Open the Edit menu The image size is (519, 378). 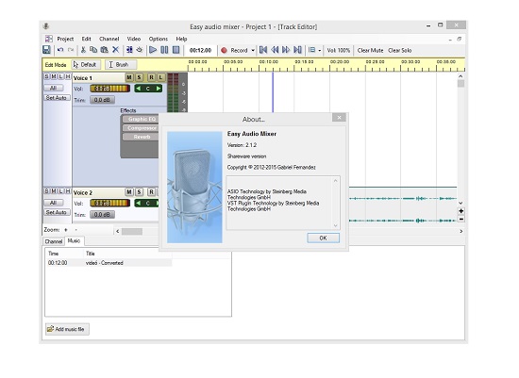click(x=87, y=39)
